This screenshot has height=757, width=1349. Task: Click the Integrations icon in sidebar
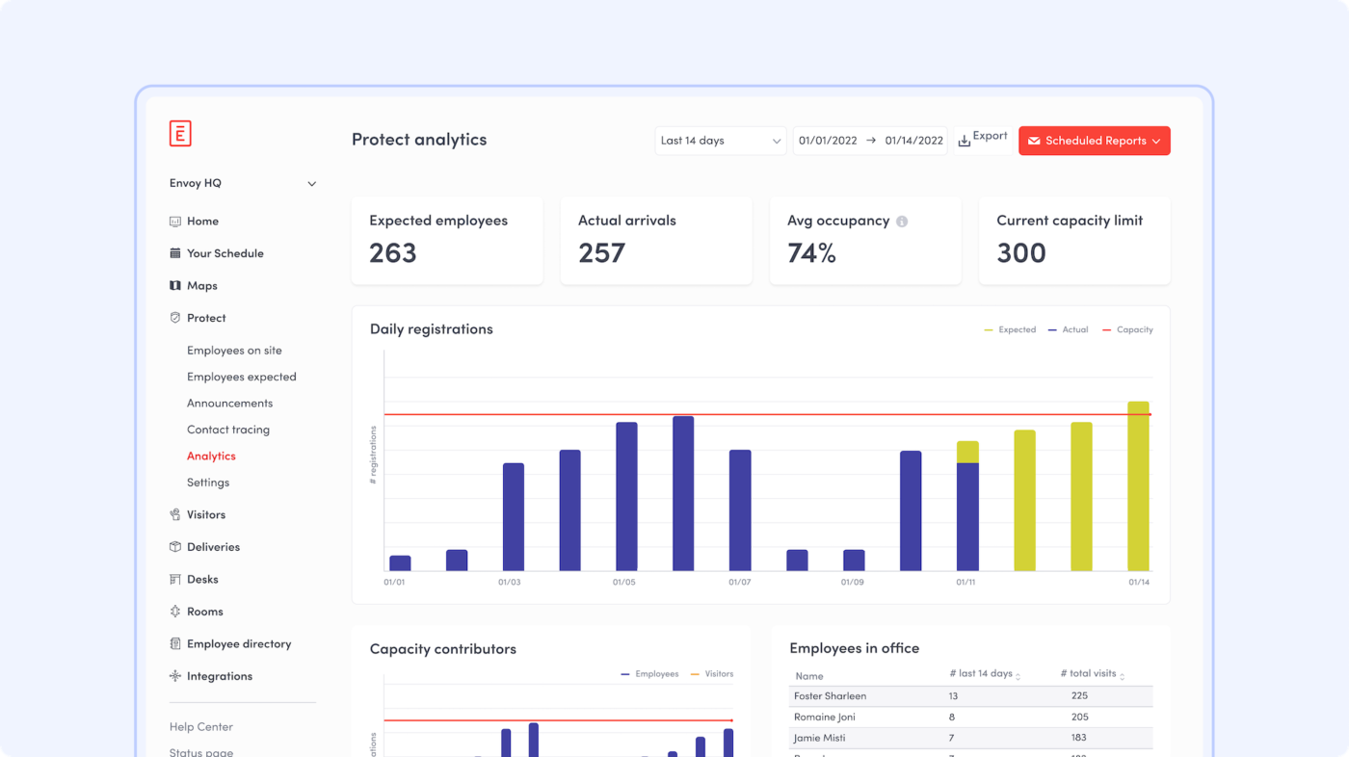tap(175, 676)
